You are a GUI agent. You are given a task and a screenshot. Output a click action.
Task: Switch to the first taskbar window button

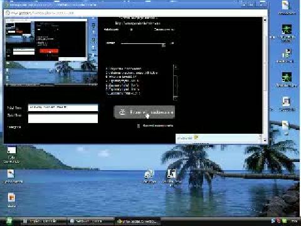[x=43, y=221]
